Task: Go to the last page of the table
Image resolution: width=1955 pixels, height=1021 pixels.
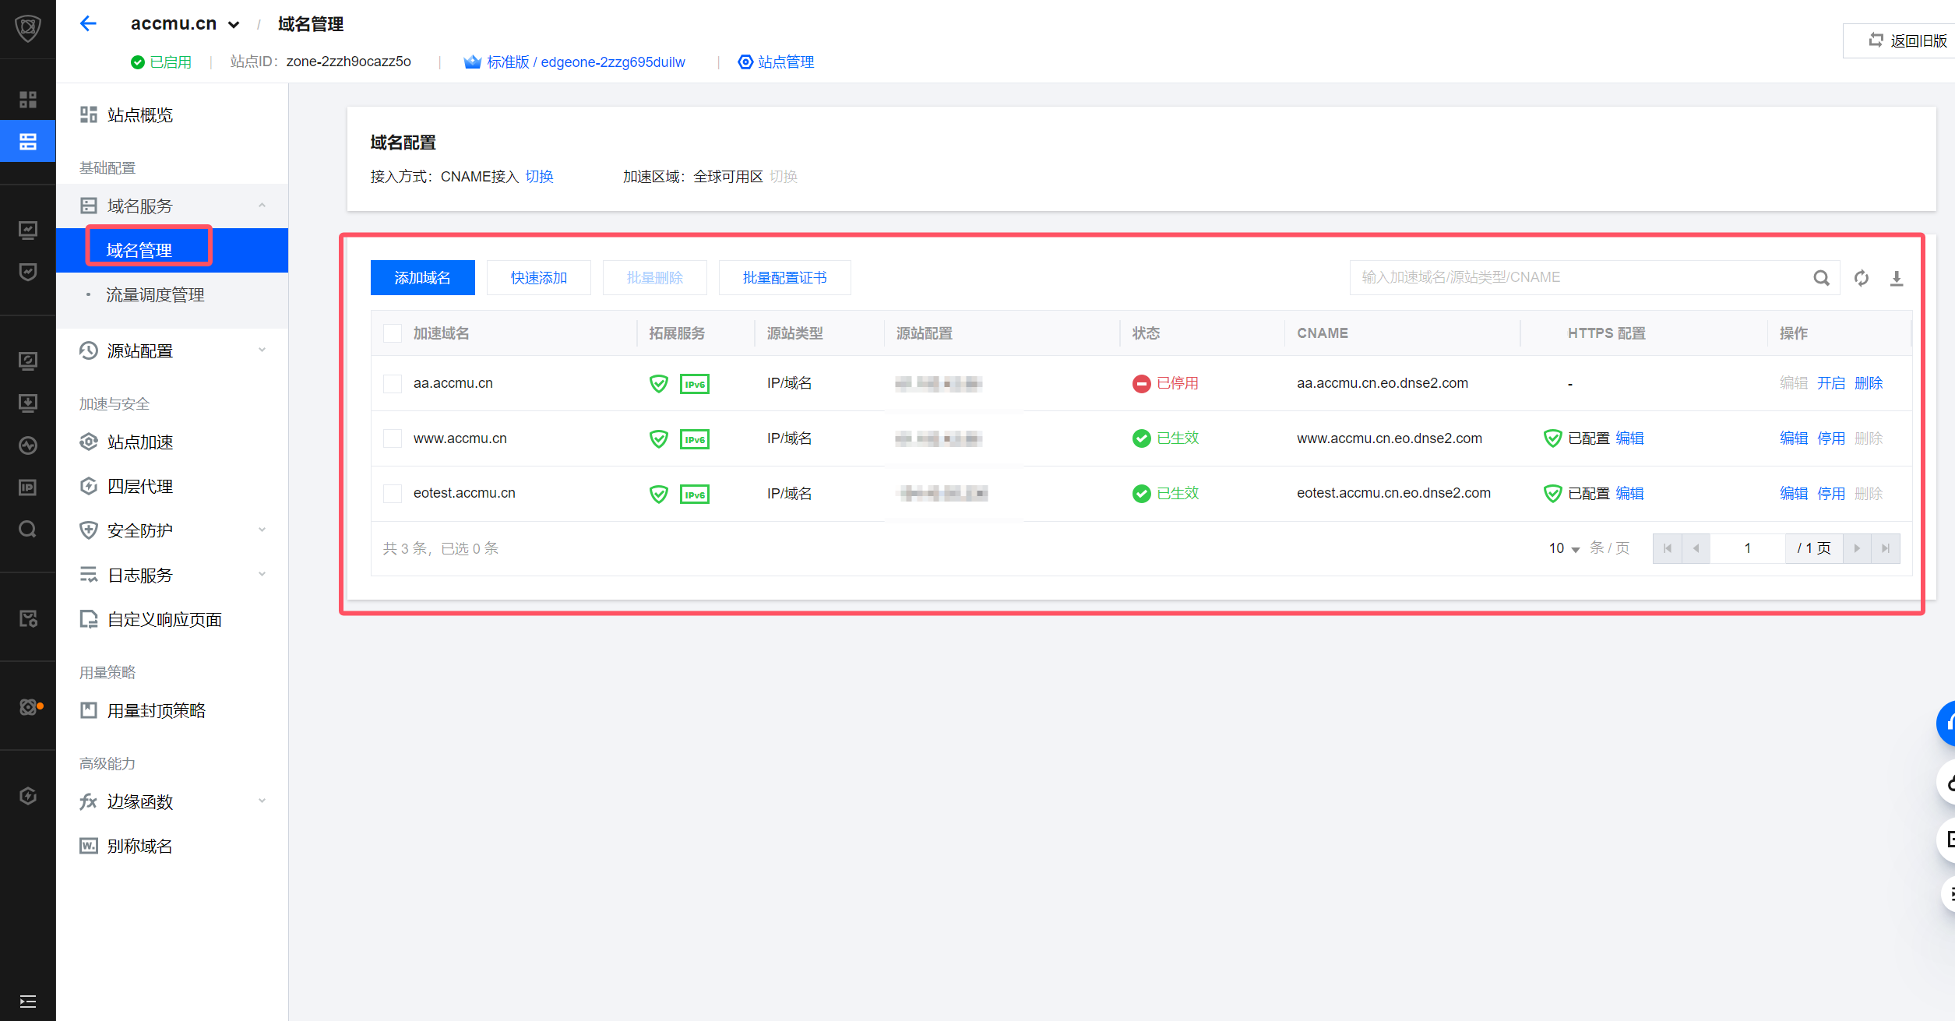Action: 1886,548
